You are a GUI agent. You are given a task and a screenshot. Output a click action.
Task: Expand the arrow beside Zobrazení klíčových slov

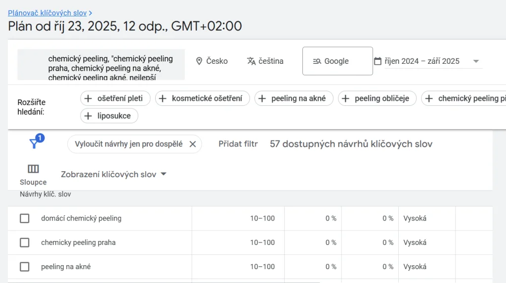click(x=164, y=174)
